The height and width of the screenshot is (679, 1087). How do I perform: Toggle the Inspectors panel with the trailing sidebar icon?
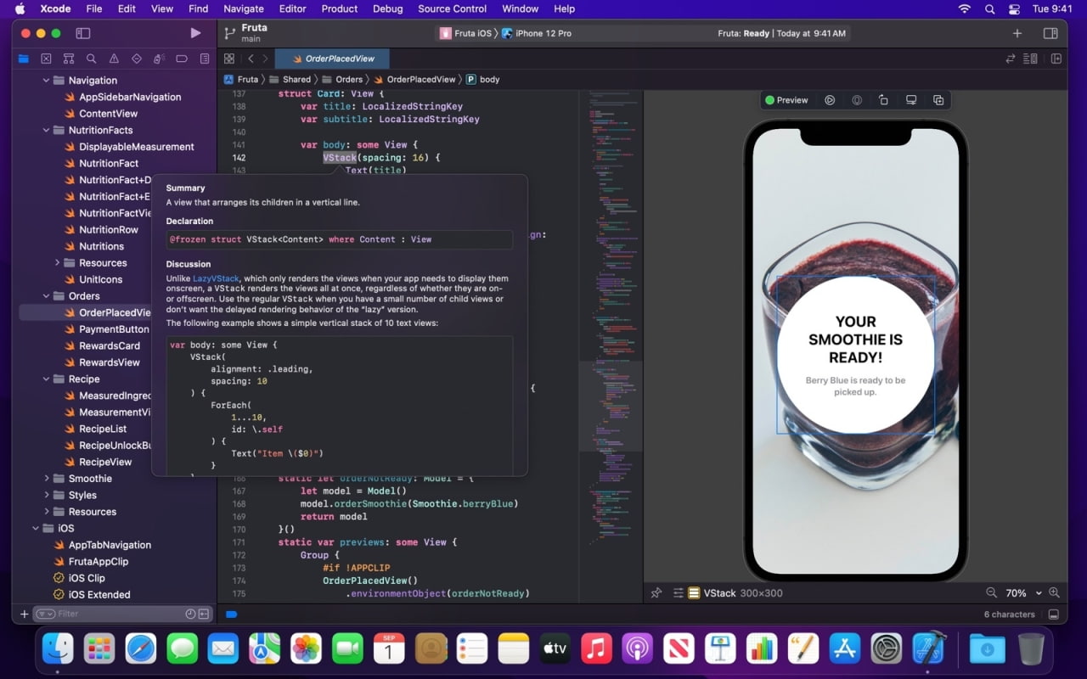pos(1050,33)
